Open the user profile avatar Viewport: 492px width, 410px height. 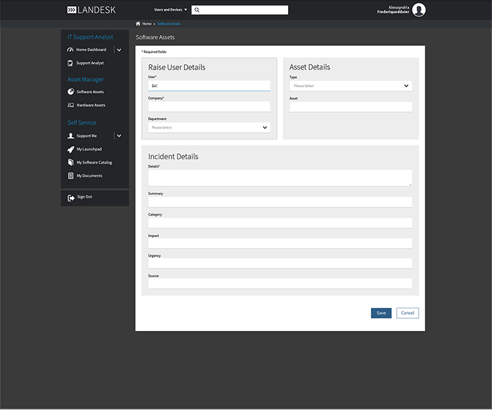click(419, 9)
